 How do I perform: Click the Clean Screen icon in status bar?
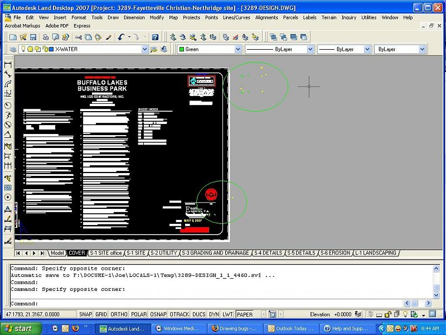click(x=433, y=314)
